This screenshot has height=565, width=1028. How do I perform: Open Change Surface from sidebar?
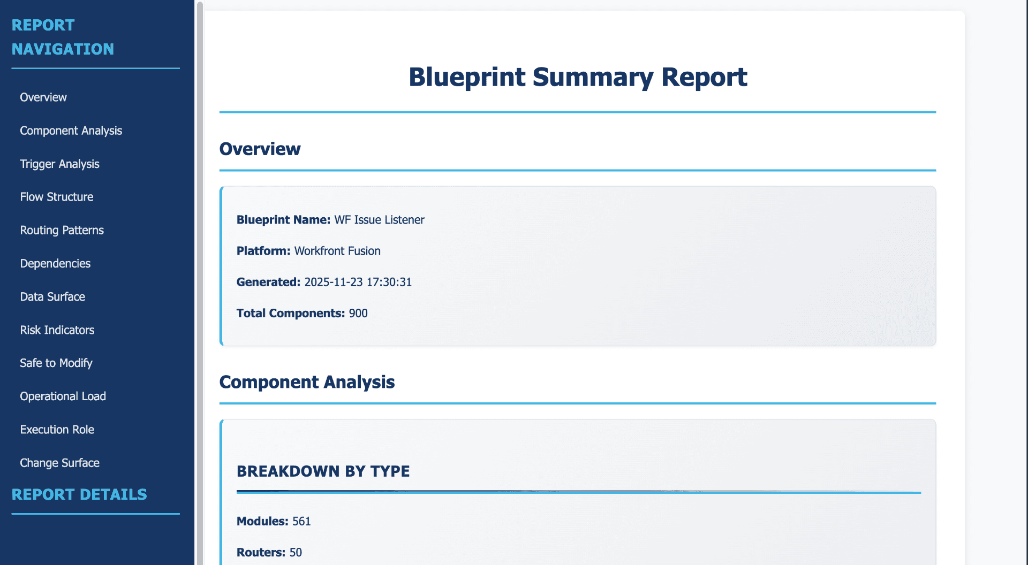tap(59, 463)
